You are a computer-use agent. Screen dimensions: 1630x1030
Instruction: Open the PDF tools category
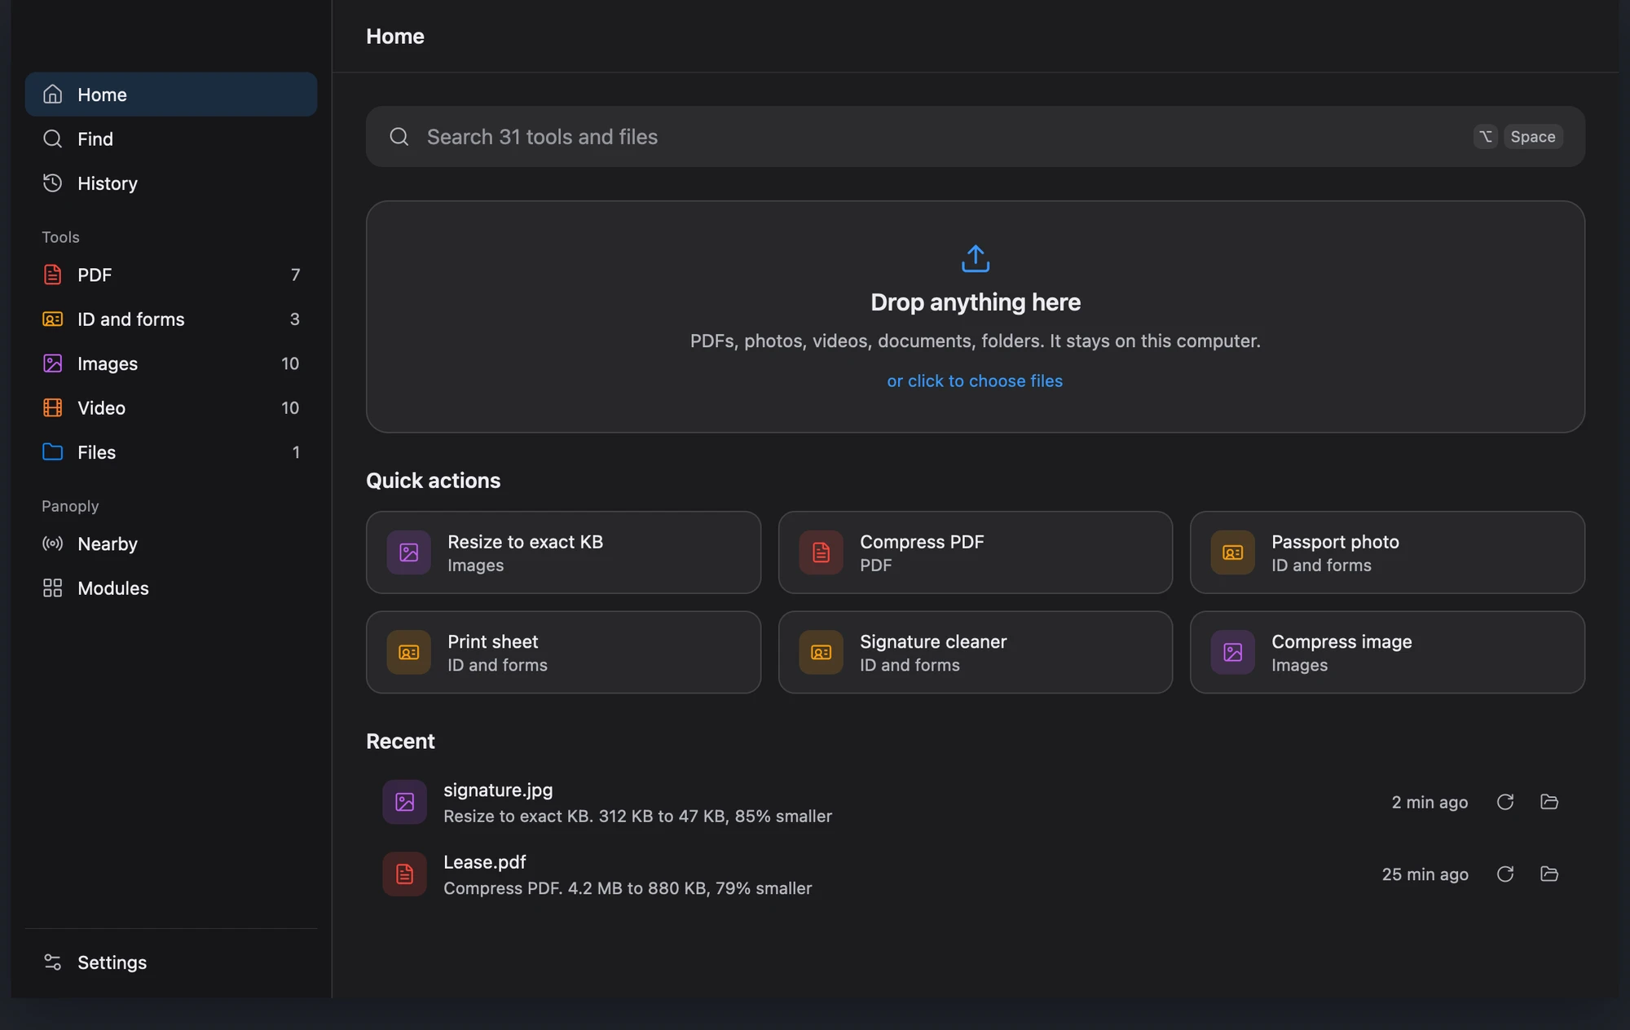(x=171, y=275)
